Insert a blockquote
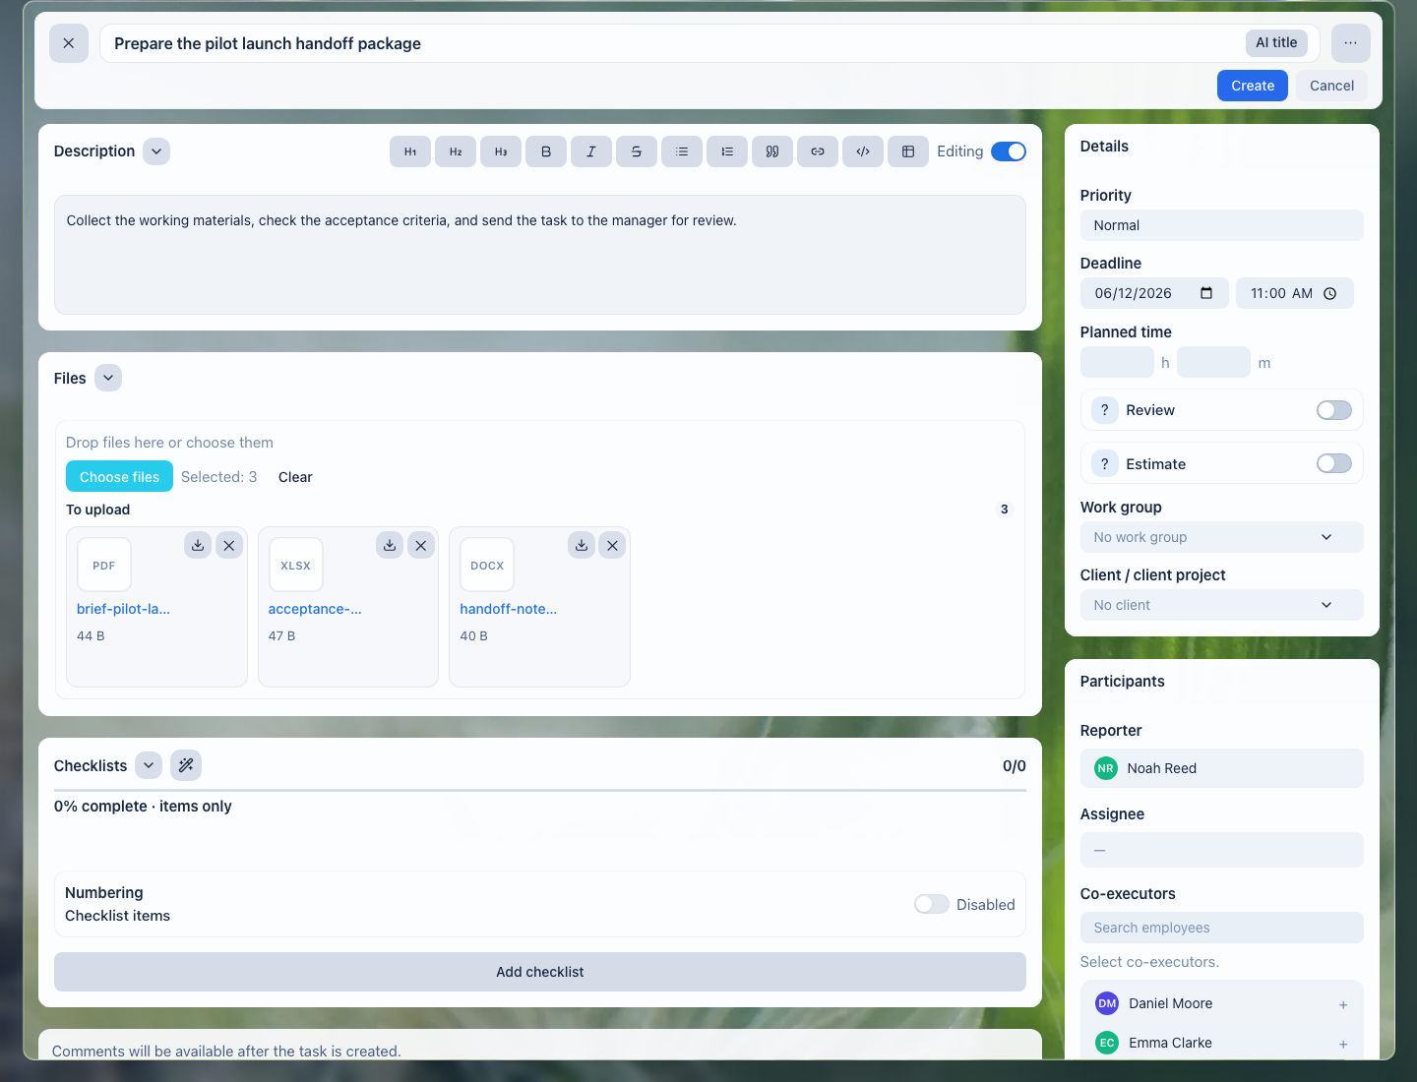Image resolution: width=1417 pixels, height=1082 pixels. (x=772, y=151)
